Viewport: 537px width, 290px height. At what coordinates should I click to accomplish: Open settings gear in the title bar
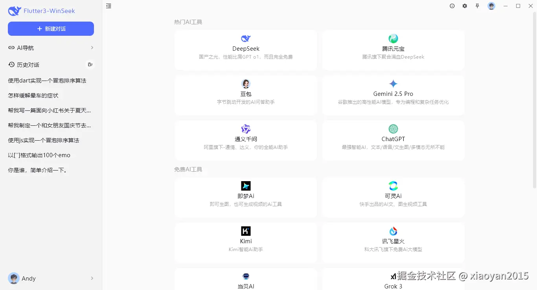[x=465, y=6]
